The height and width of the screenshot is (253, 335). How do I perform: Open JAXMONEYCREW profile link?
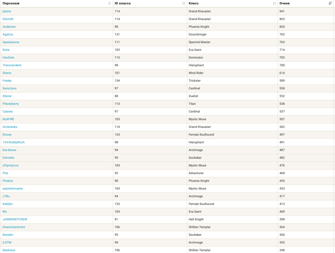(x=15, y=219)
